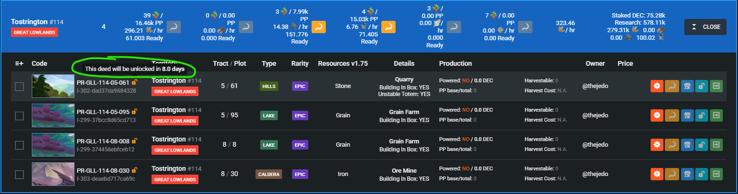The width and height of the screenshot is (738, 194).
Task: Open settings gear for PR-GLL-114-08-030
Action: point(657,174)
